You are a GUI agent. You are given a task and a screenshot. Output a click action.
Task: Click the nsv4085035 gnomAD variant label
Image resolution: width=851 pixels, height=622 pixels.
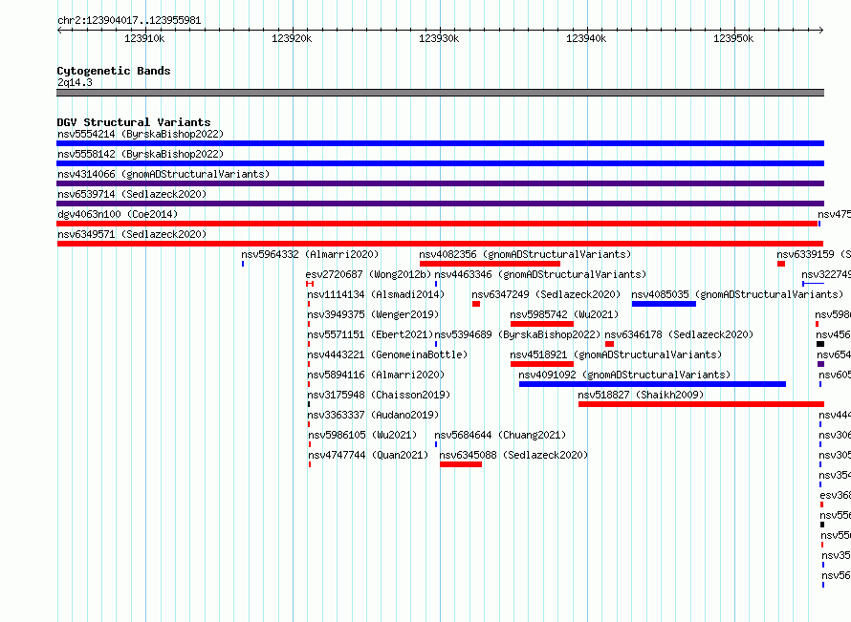pos(737,294)
